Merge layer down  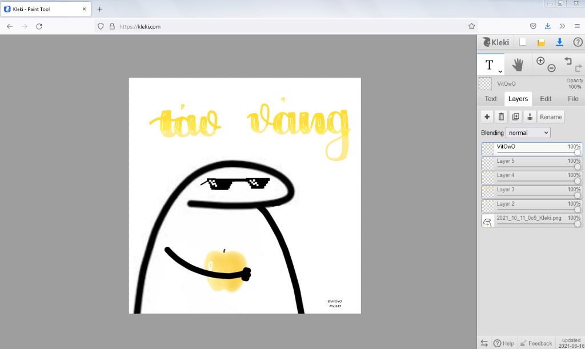click(530, 117)
